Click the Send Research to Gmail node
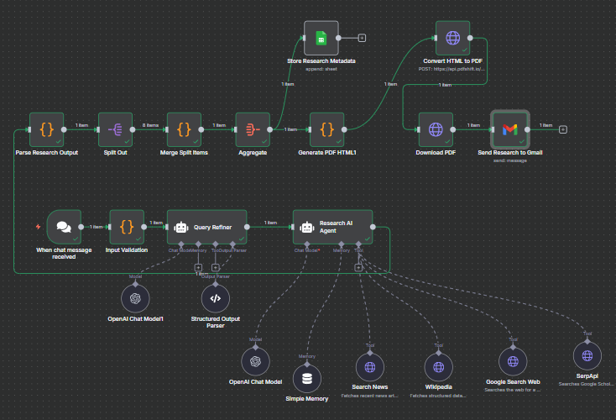 pyautogui.click(x=510, y=129)
